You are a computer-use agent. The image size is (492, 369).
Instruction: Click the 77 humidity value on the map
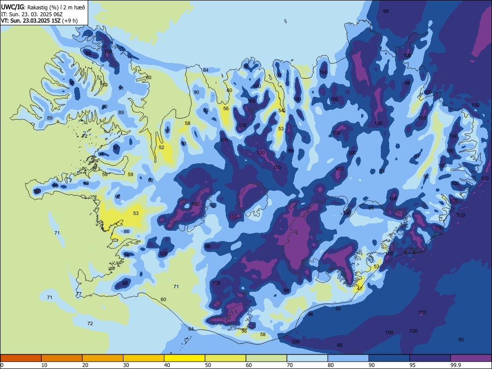(79, 294)
